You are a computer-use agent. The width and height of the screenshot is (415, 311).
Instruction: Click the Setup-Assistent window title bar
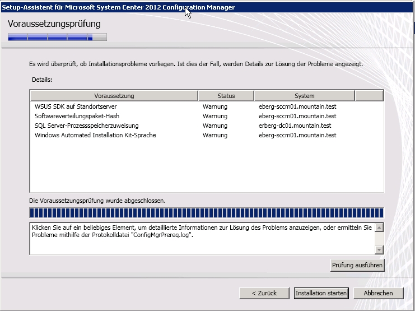[x=112, y=7]
